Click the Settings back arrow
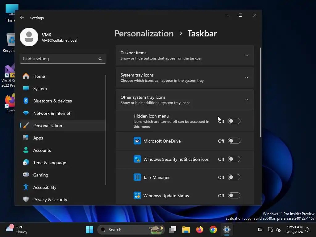 tap(22, 18)
